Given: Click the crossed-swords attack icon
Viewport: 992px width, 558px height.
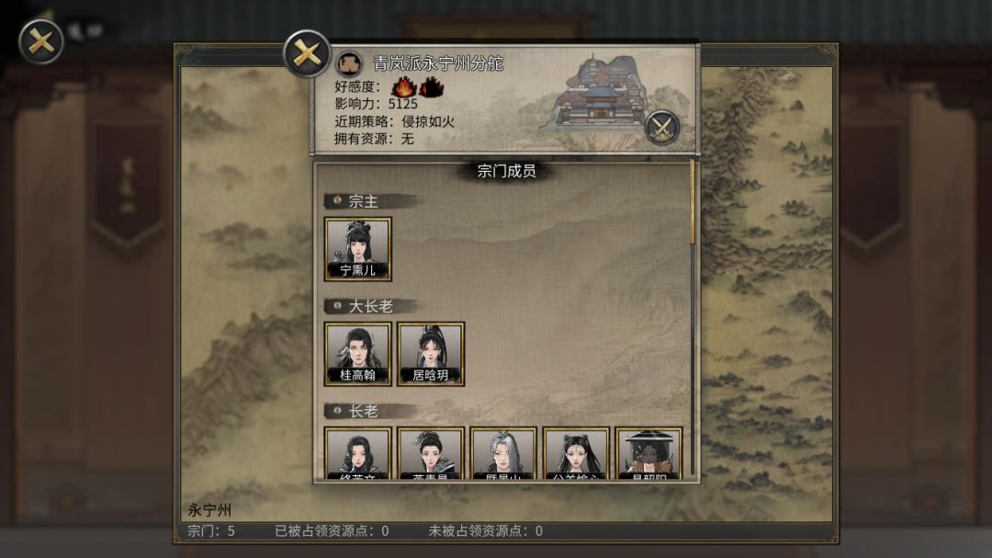Looking at the screenshot, I should [661, 127].
